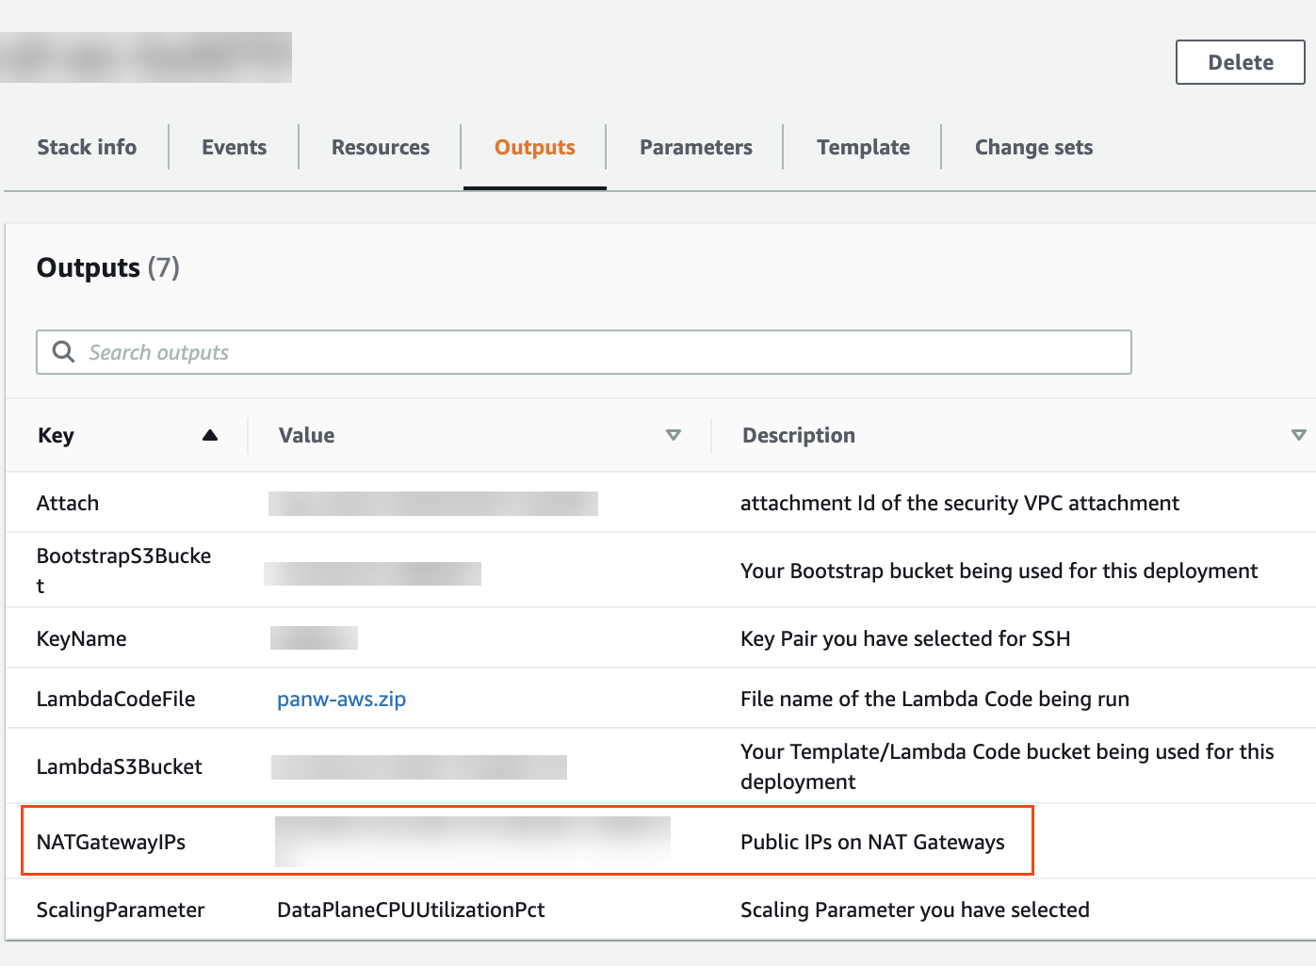Select the Outputs tab

[x=534, y=148]
